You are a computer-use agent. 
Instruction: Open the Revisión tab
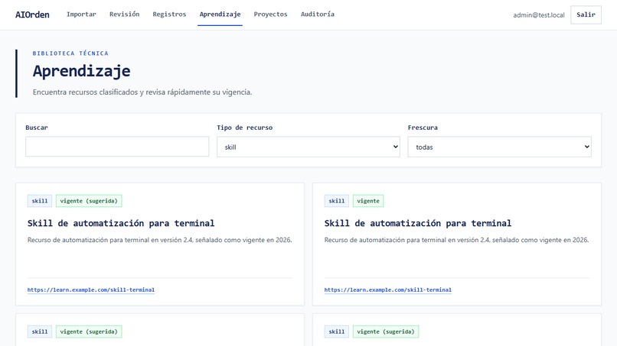click(124, 15)
